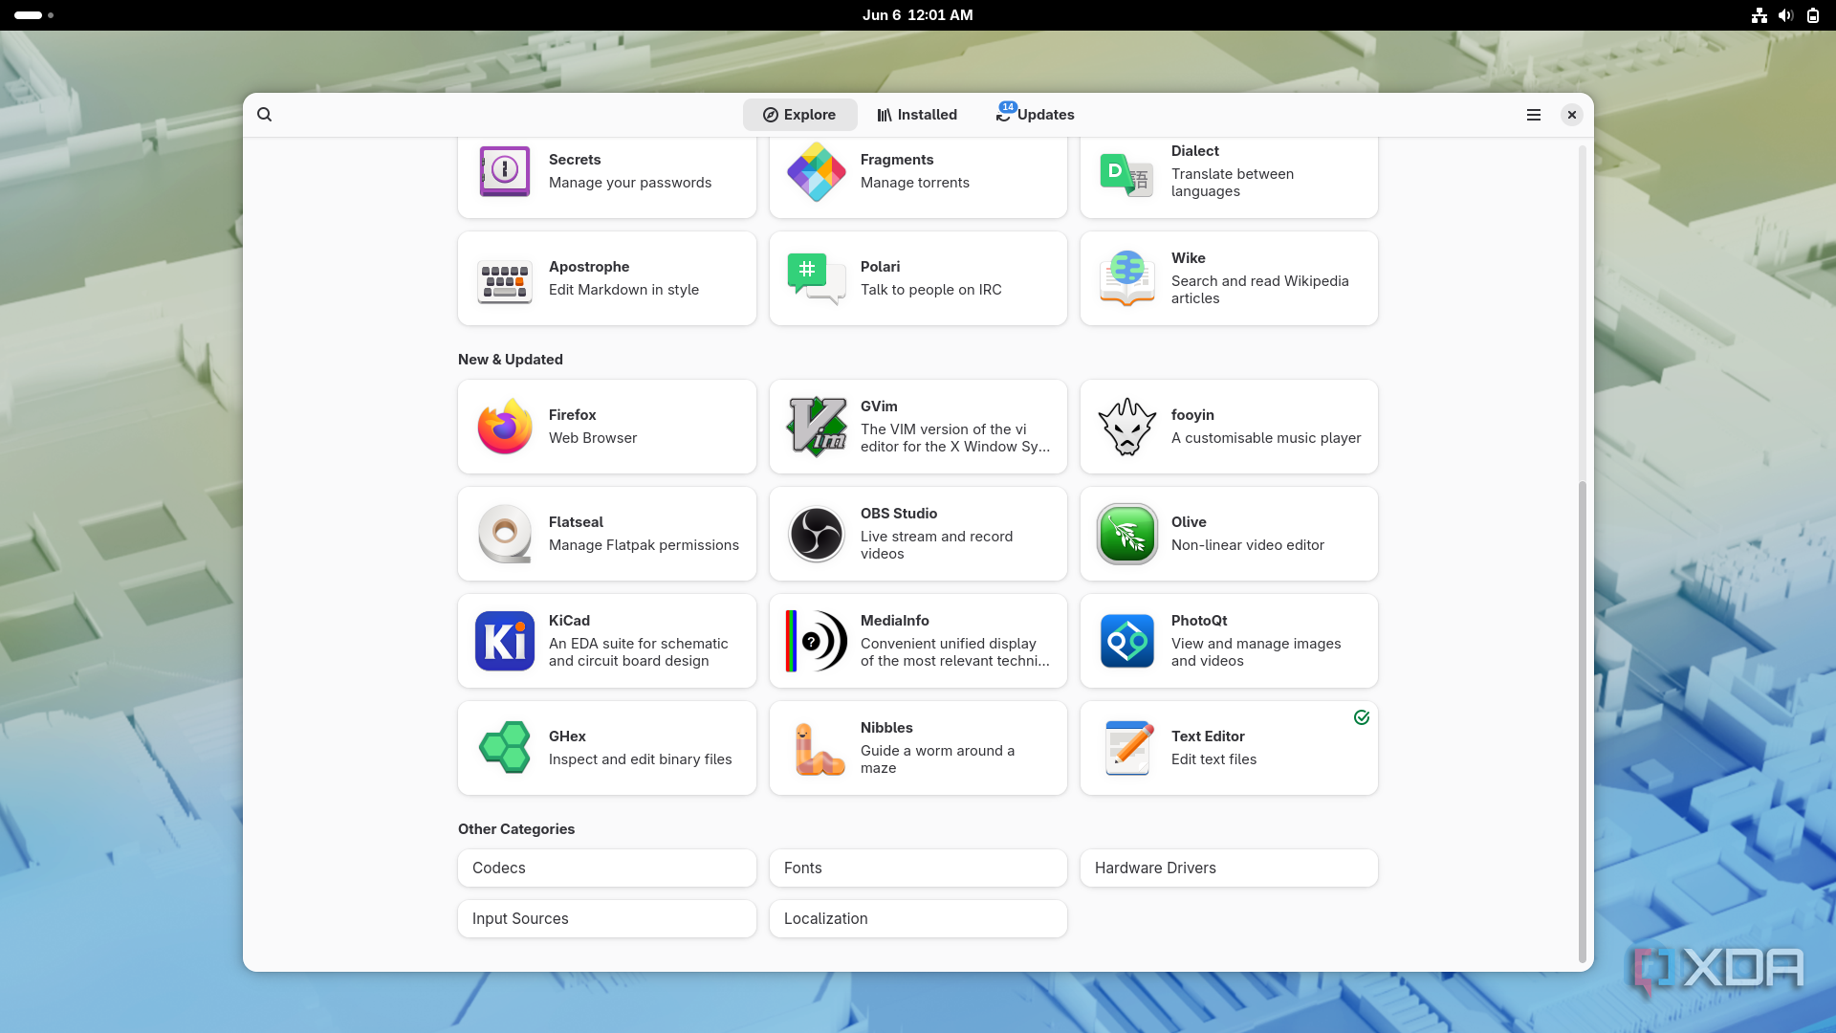Click the Firefox logo icon
Viewport: 1836px width, 1033px height.
[x=505, y=427]
